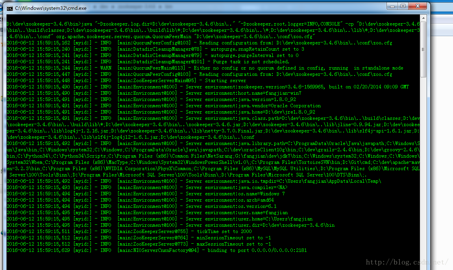Click 'java.home=D:\dev\jre1.8.0_92' text
Viewport: 453px width, 270px height.
pyautogui.click(x=276, y=112)
